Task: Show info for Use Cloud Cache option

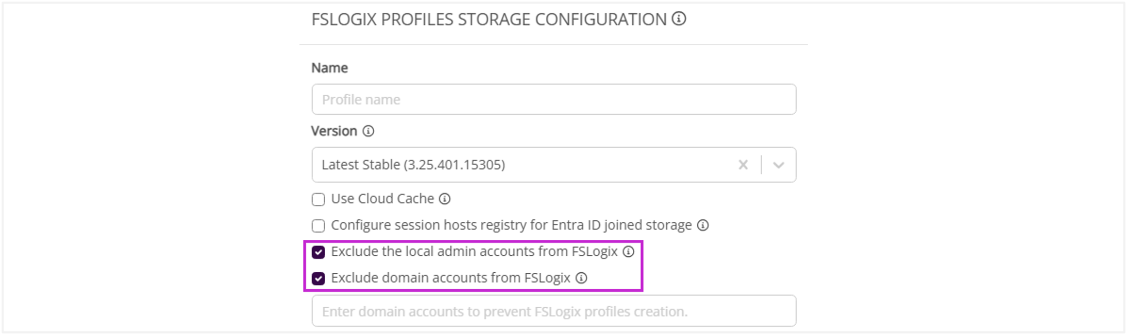Action: pos(445,199)
